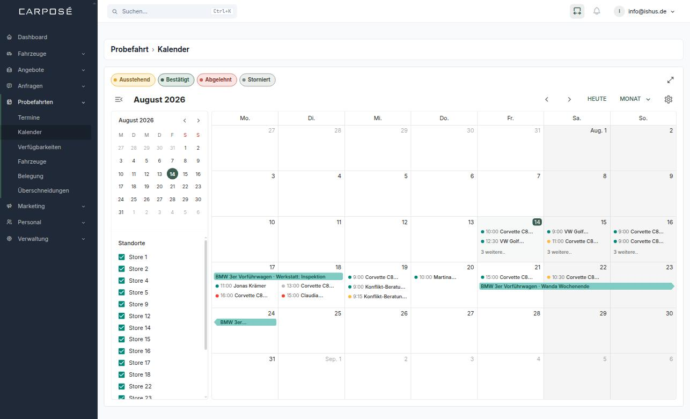Toggle the Store 12 checkbox
This screenshot has height=419, width=690.
121,316
